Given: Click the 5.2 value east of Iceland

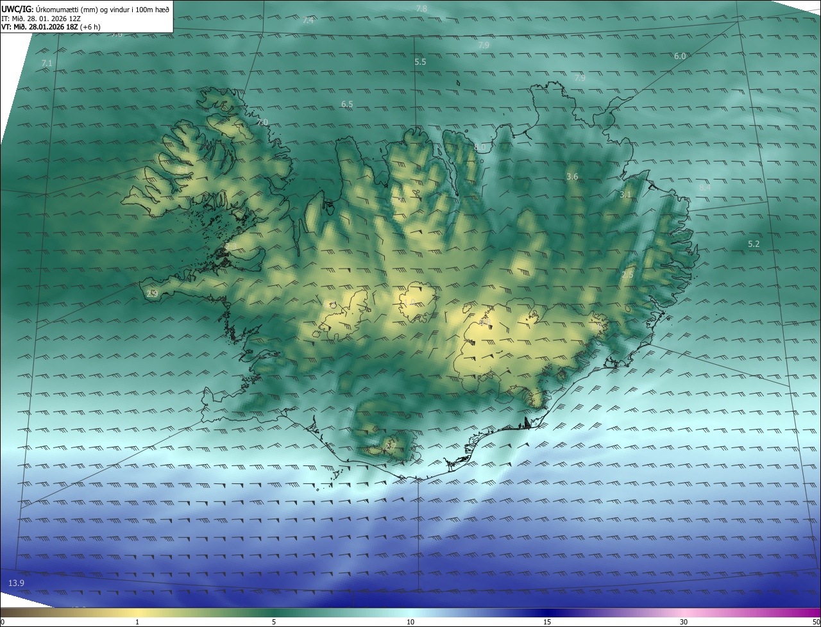Looking at the screenshot, I should coord(754,244).
